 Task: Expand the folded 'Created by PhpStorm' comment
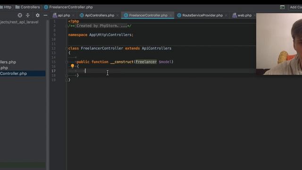[x=100, y=26]
